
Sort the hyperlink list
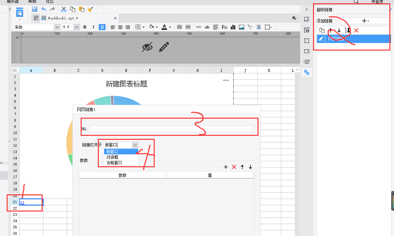347,30
